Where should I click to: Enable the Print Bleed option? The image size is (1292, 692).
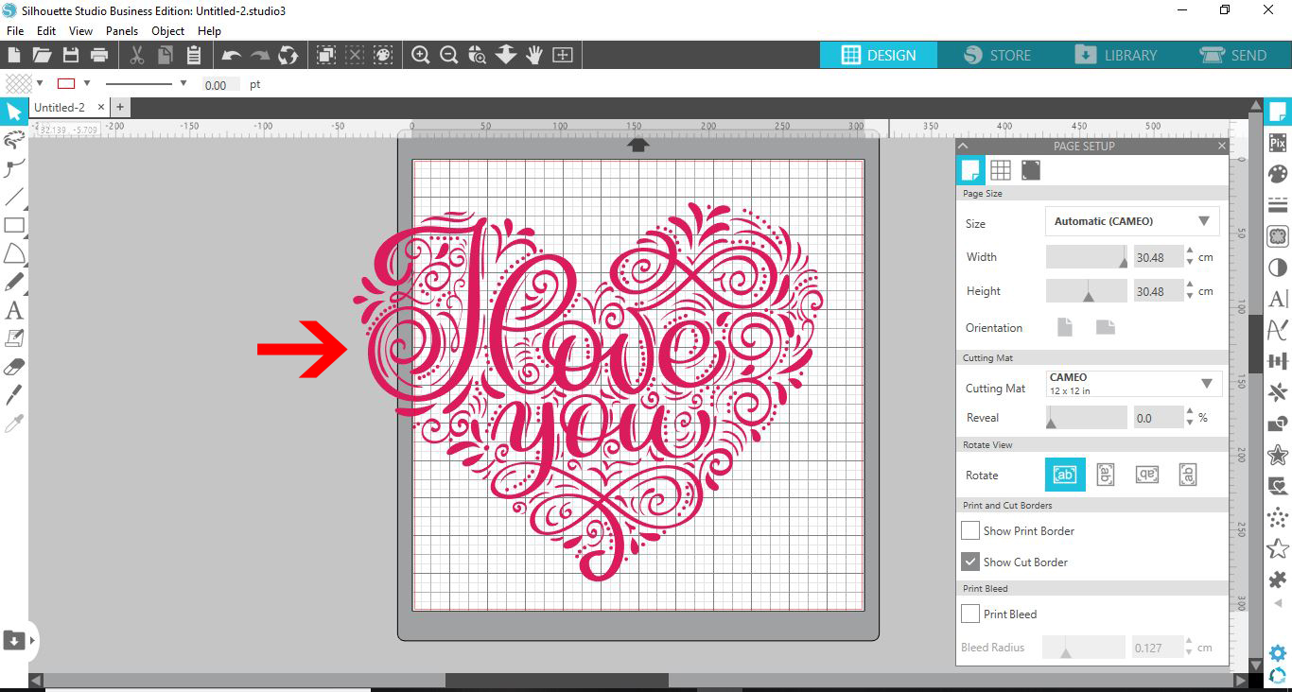[x=969, y=614]
